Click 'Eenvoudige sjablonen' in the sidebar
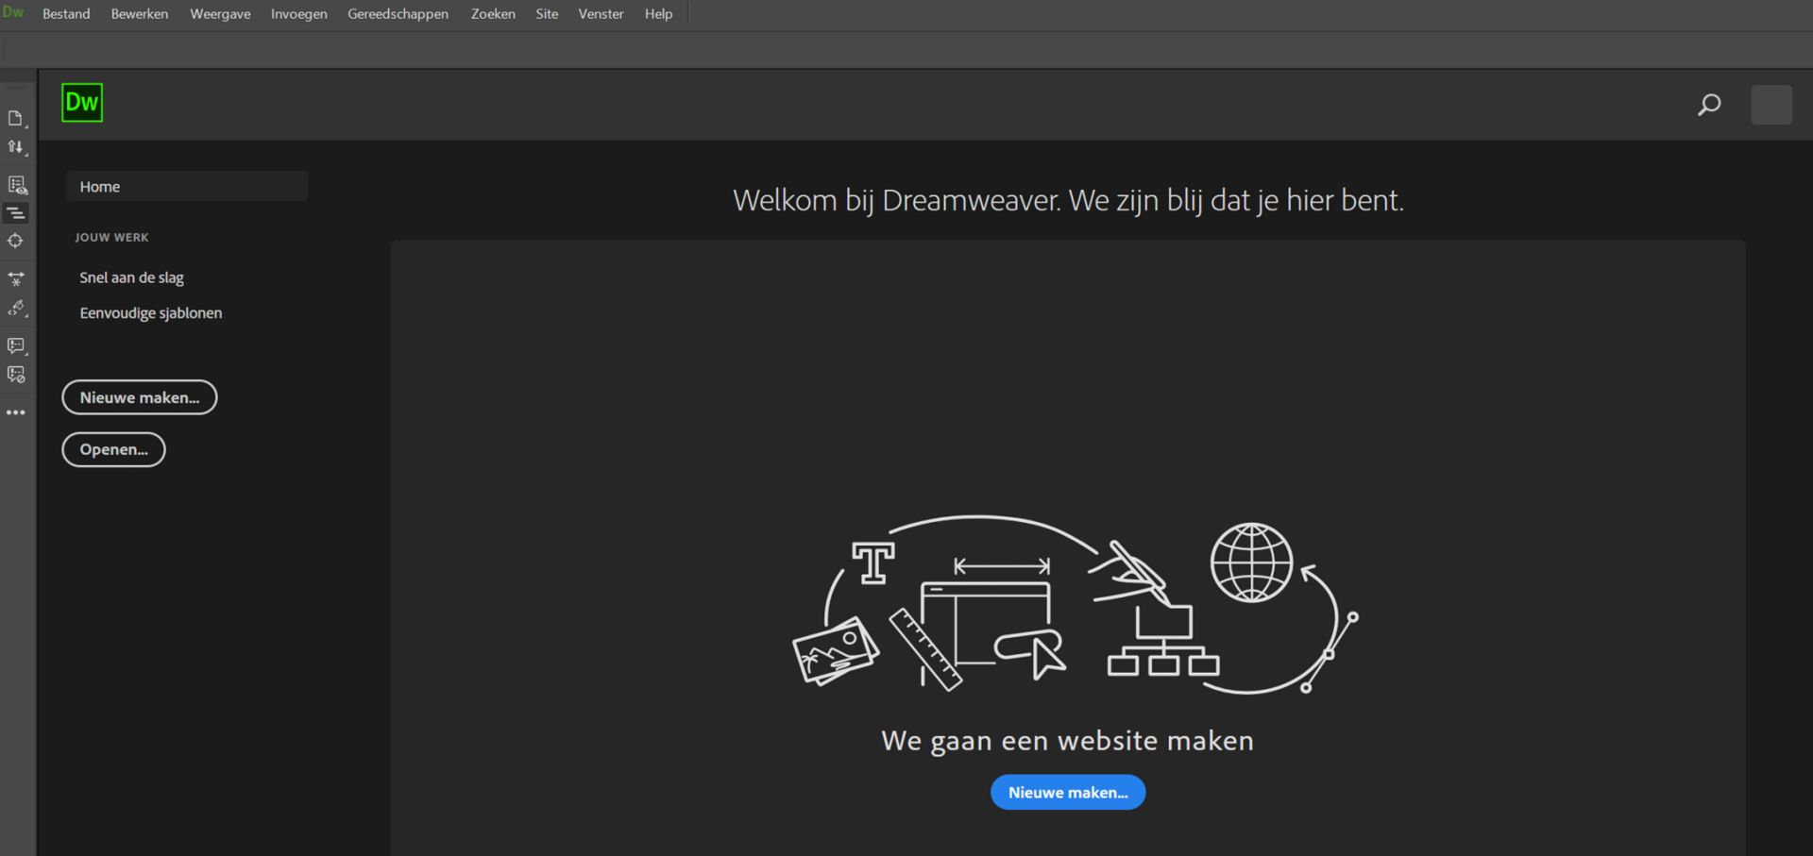Image resolution: width=1813 pixels, height=856 pixels. point(150,312)
